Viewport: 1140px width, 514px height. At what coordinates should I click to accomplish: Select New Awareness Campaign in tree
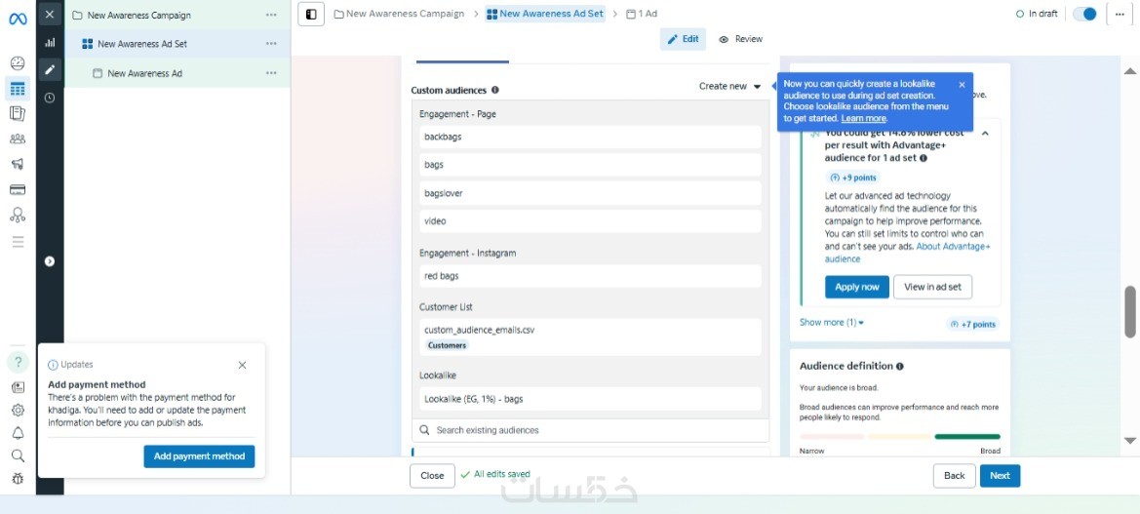[138, 15]
